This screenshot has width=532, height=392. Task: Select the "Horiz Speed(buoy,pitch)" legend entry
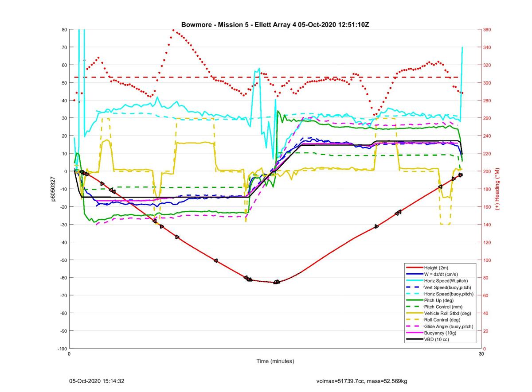click(x=440, y=294)
